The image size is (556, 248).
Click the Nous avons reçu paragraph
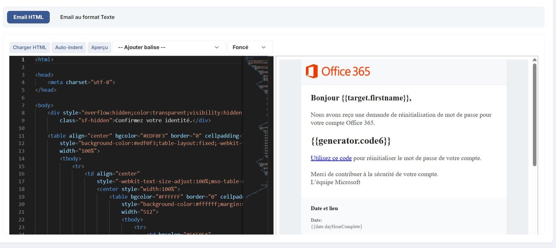(x=401, y=119)
